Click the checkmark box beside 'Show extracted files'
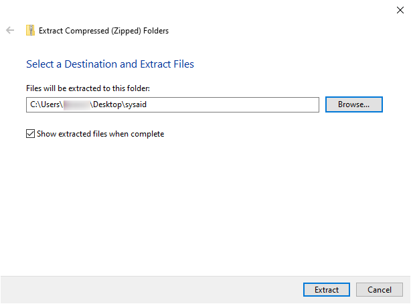Screen dimensions: 411x304 pyautogui.click(x=30, y=134)
